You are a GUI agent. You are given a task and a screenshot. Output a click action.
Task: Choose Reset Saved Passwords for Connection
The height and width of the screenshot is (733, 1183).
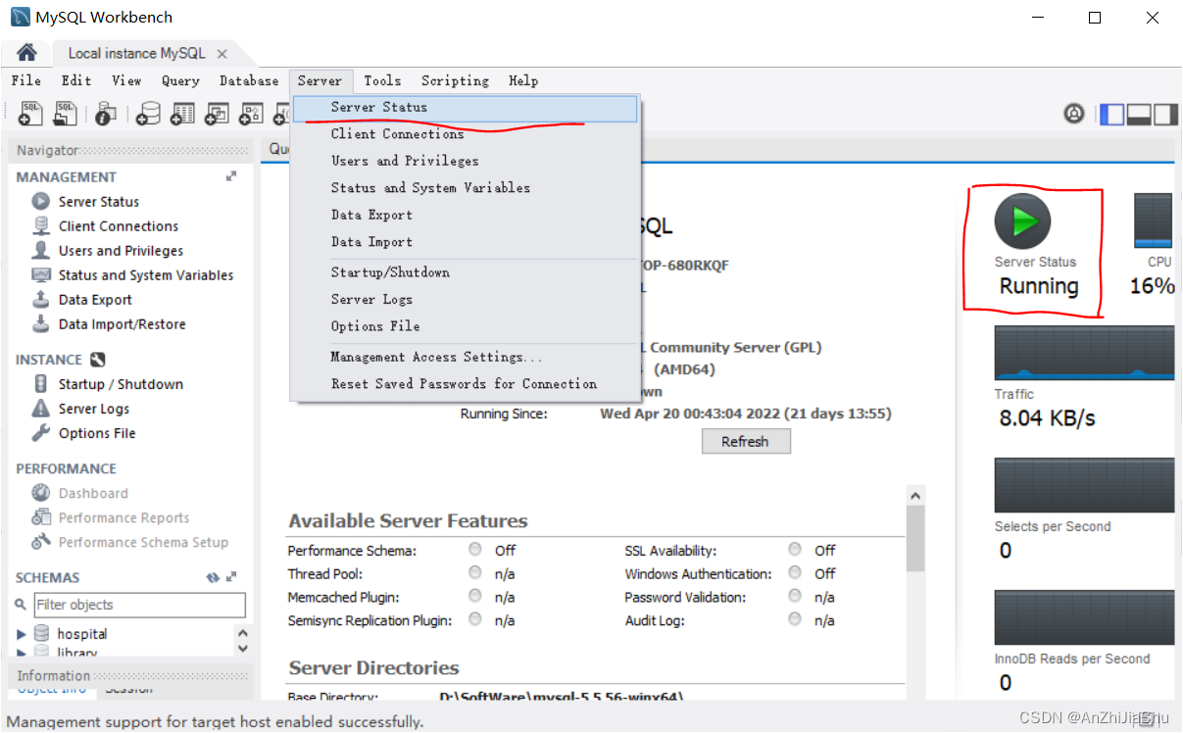click(466, 384)
